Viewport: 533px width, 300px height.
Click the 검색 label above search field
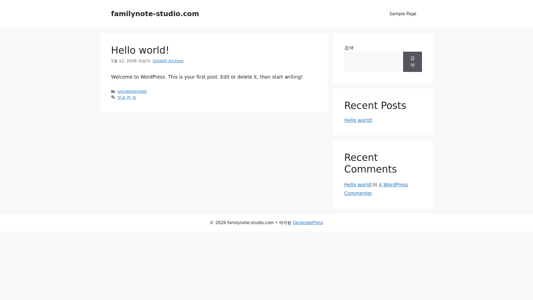coord(349,48)
